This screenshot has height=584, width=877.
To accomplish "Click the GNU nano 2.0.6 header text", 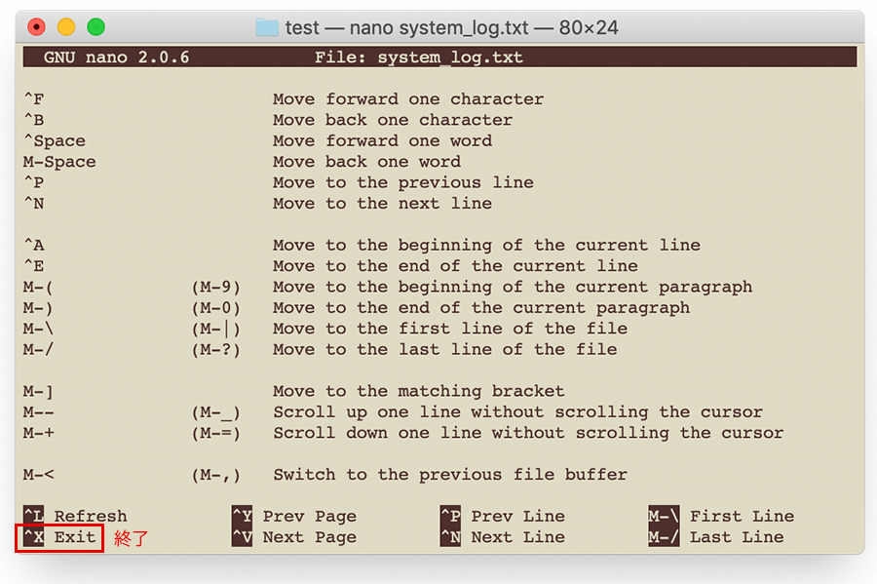I will click(x=116, y=58).
